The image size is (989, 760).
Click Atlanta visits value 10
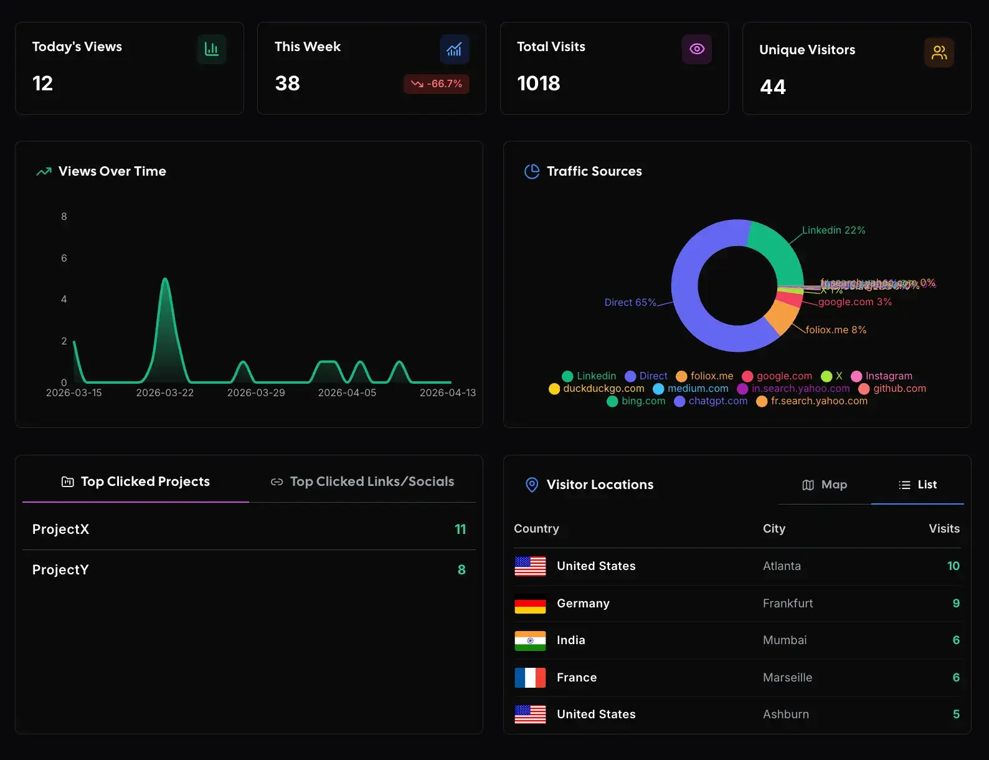954,566
